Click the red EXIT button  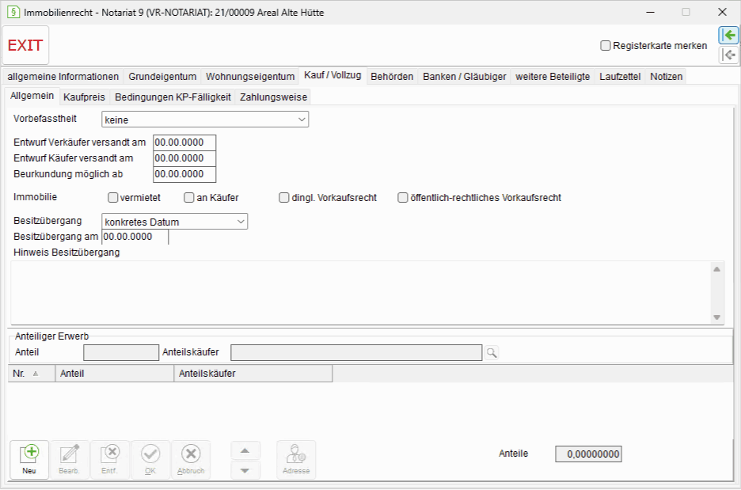coord(25,45)
